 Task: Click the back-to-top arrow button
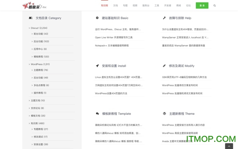(x=229, y=146)
